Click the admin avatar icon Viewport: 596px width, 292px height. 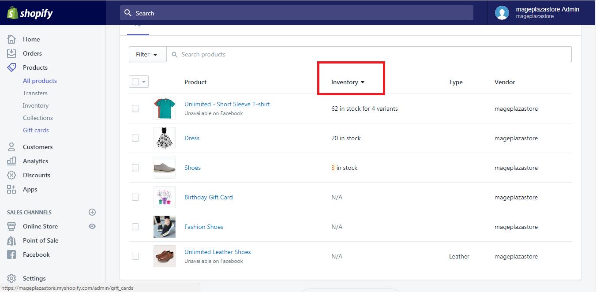pyautogui.click(x=502, y=13)
